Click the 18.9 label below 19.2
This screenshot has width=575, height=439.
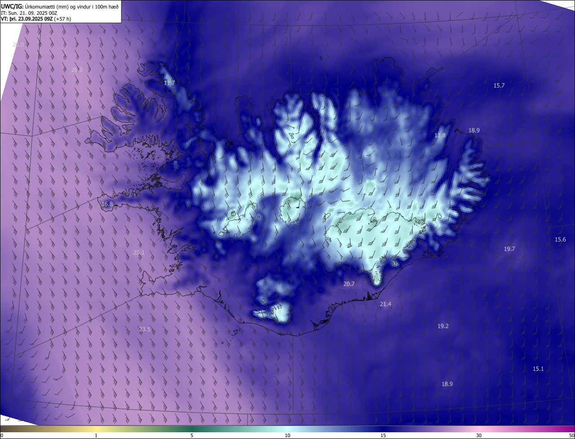pyautogui.click(x=447, y=384)
